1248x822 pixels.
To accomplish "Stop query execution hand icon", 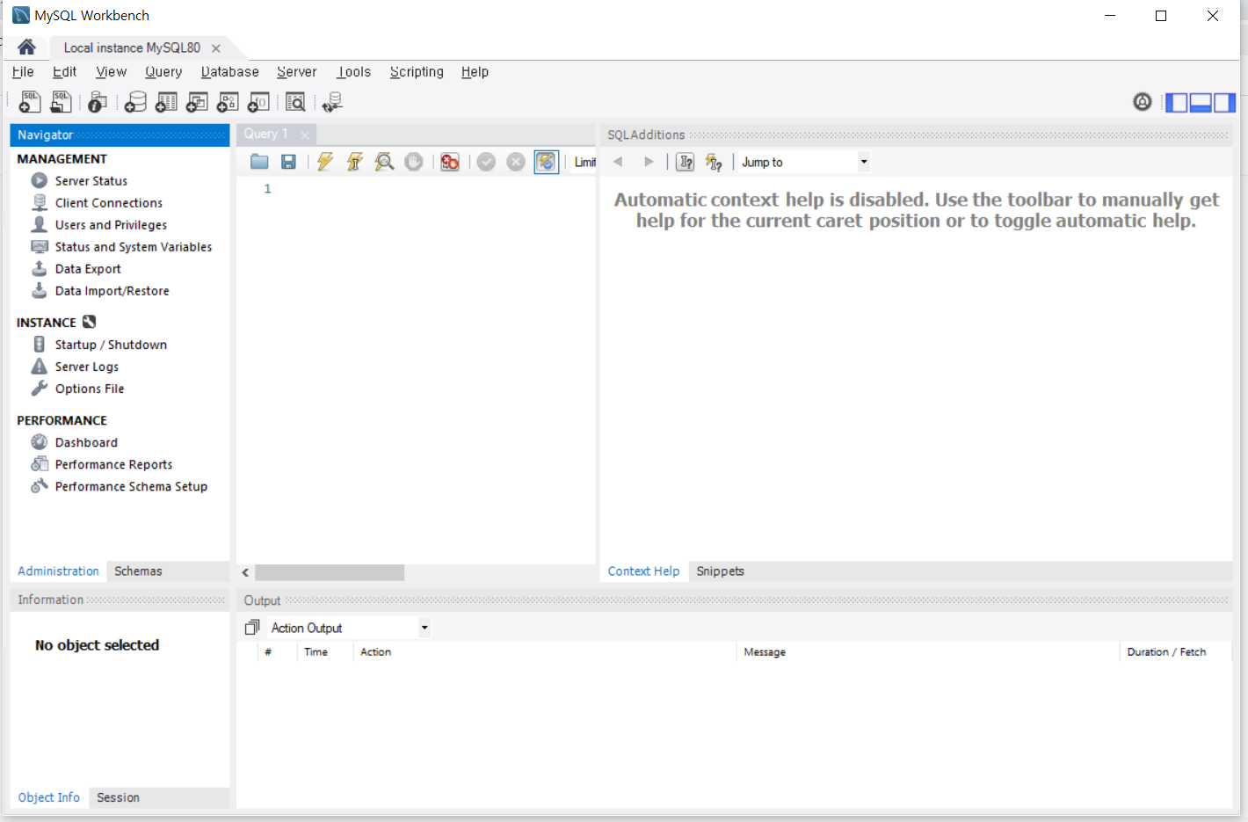I will (x=414, y=162).
